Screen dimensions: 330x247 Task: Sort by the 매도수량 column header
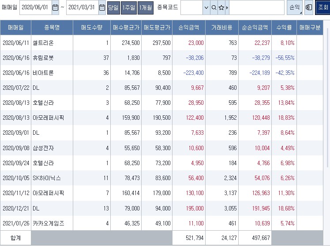tap(92, 27)
